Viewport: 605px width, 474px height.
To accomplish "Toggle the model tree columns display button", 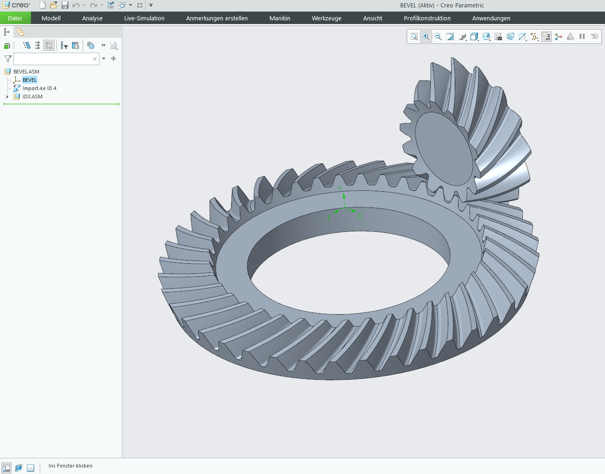I will tap(49, 46).
